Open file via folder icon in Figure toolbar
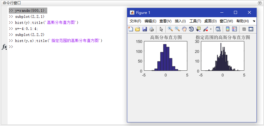The image size is (264, 126). [x=138, y=29]
